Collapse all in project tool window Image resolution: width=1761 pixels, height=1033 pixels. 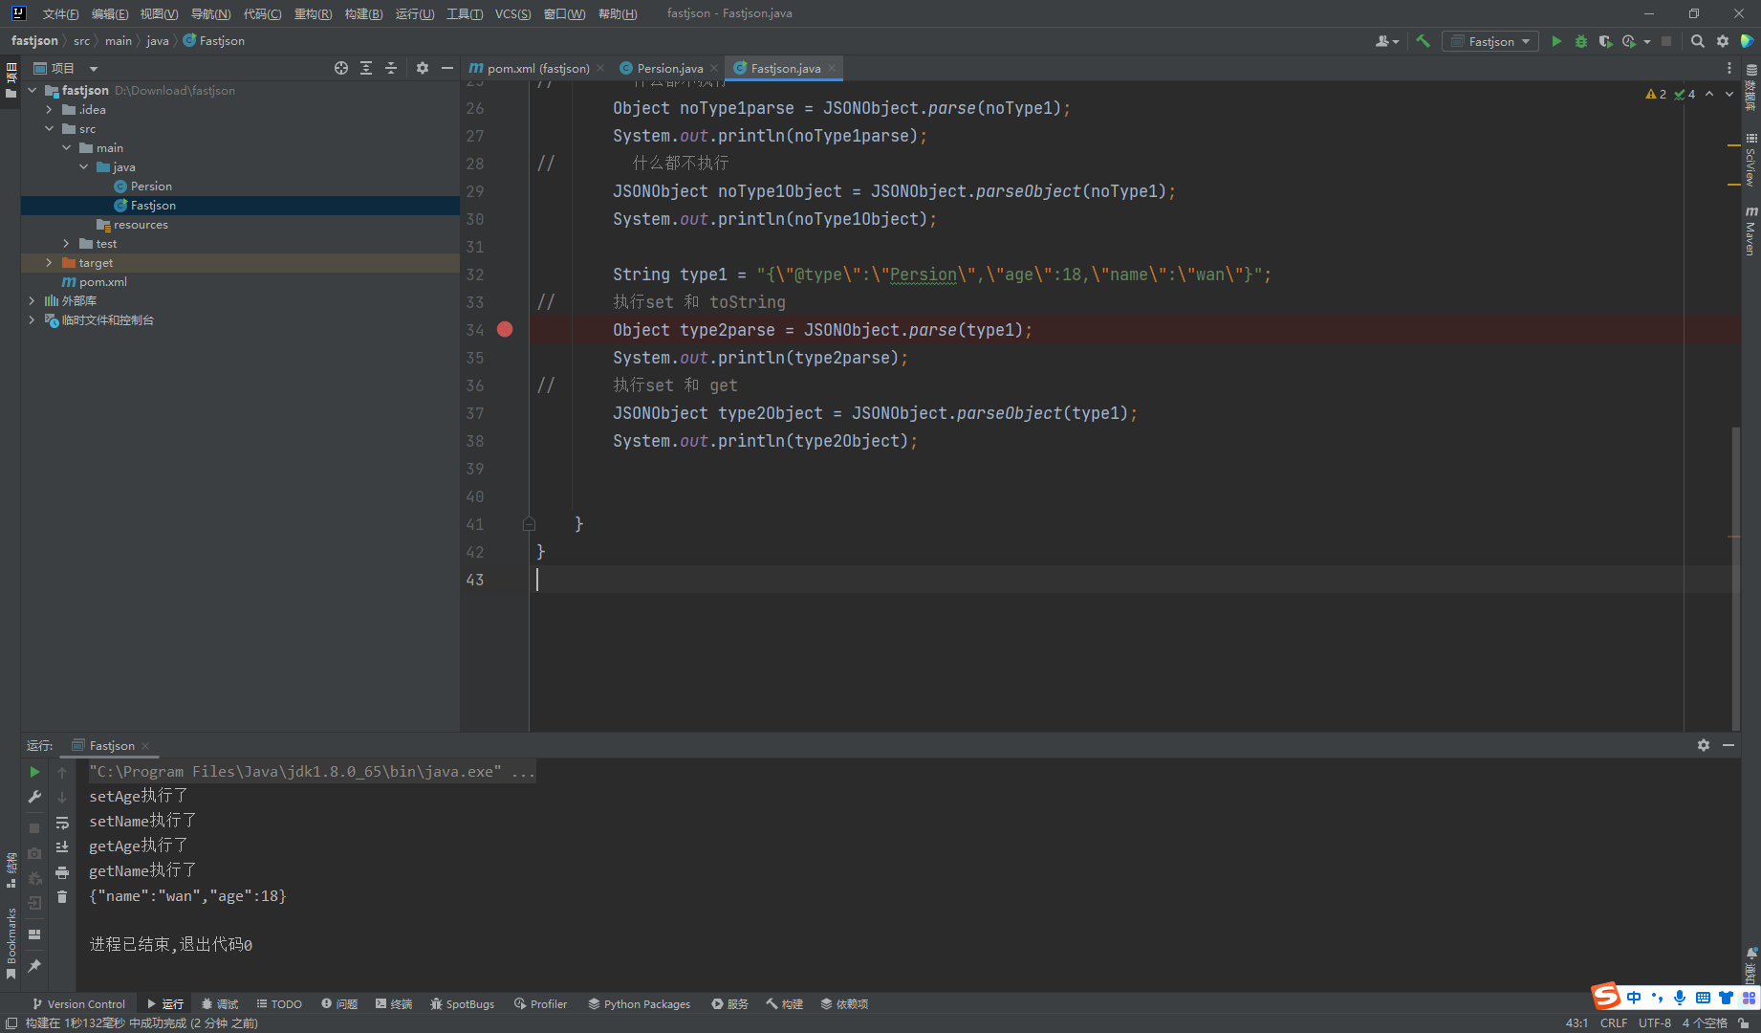(391, 68)
